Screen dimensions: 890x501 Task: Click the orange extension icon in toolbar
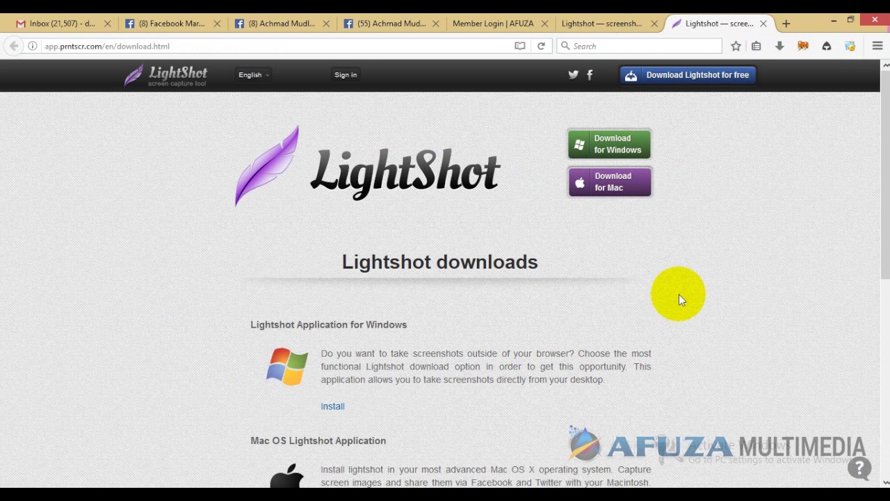point(803,46)
